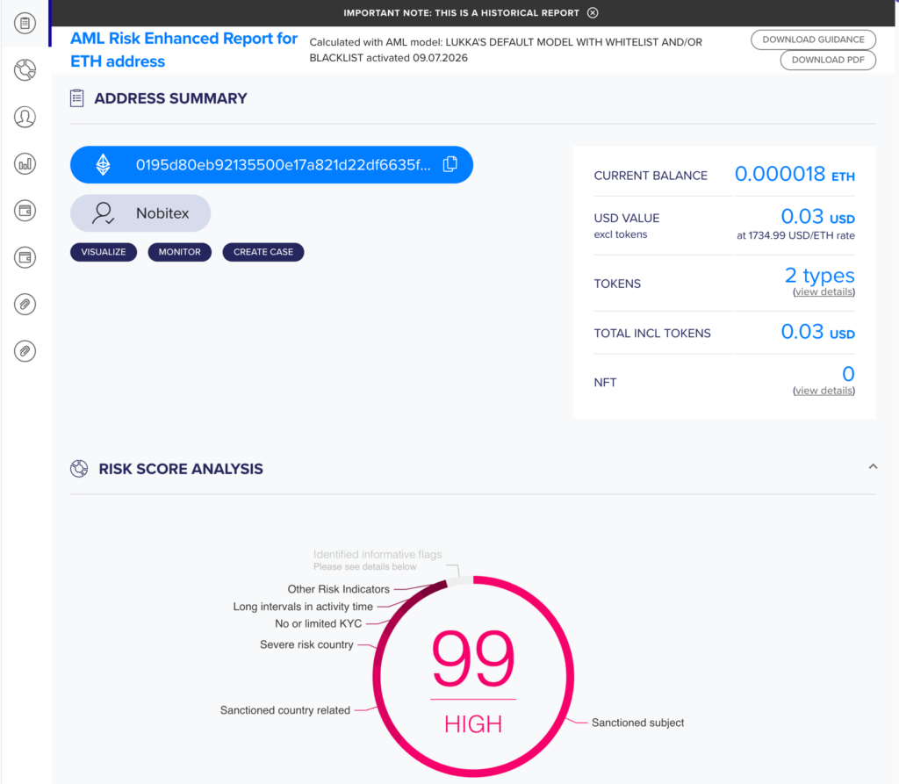Click the 1734.99 USD/ETH rate text
Screen dimensions: 899x784
(795, 235)
